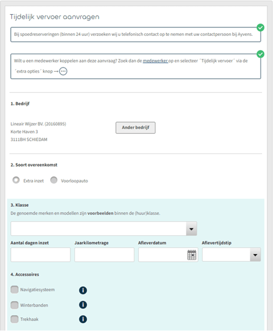Open the Aflevertijdstip dropdown

click(x=255, y=255)
